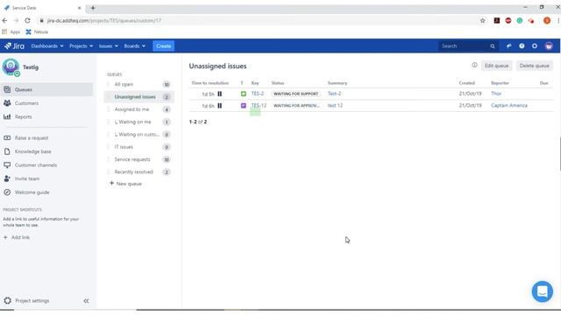561x315 pixels.
Task: Open Customer channels
Action: (x=36, y=165)
